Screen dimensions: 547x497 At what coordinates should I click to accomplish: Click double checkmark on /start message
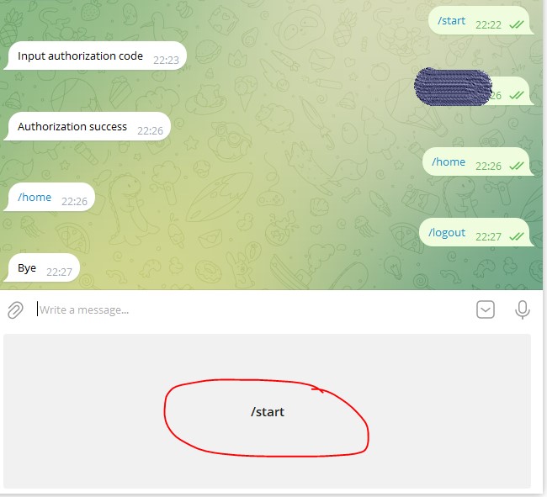coord(517,24)
